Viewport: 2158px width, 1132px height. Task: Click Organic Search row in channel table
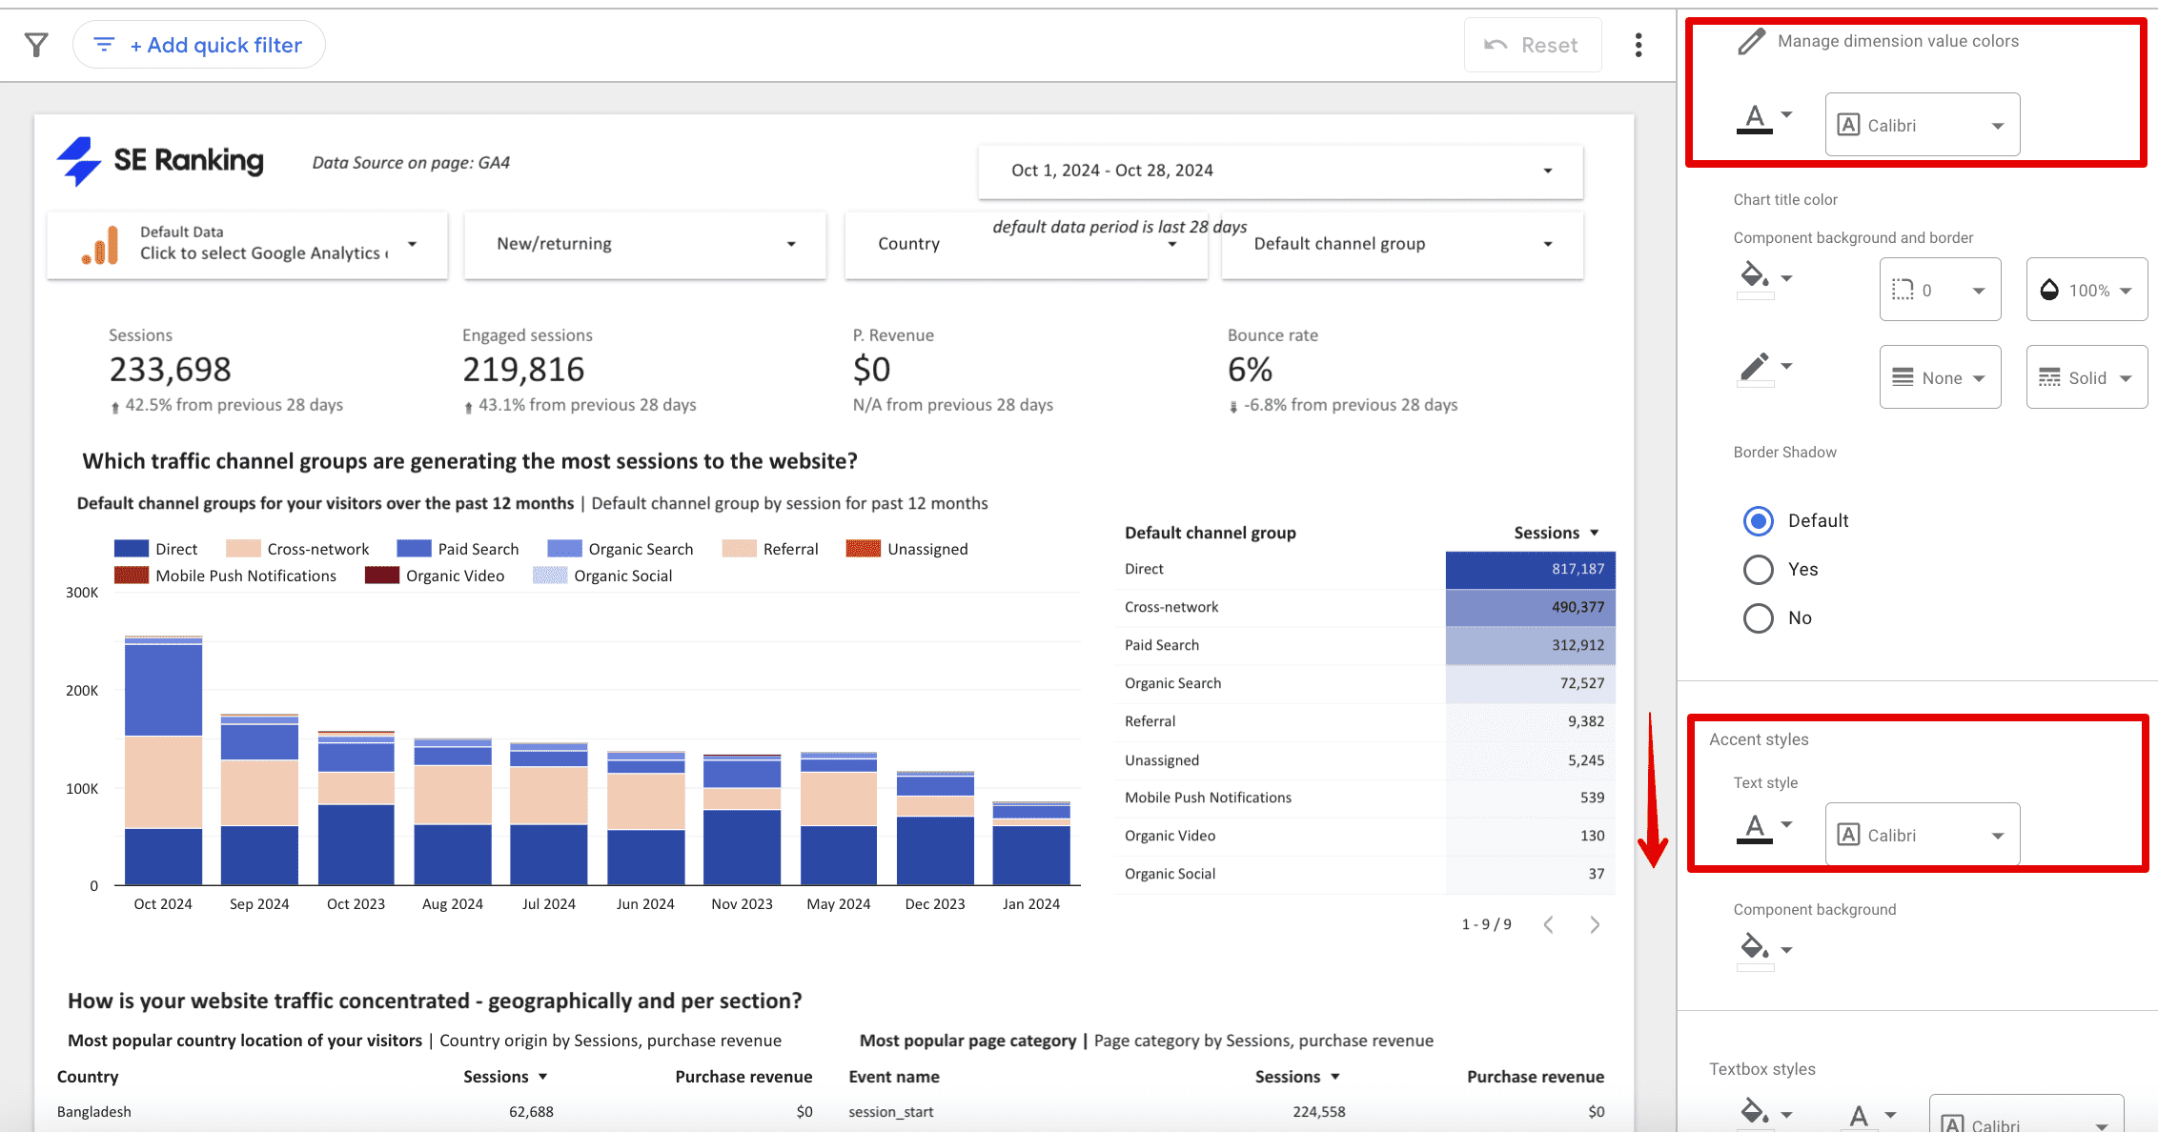pos(1365,683)
